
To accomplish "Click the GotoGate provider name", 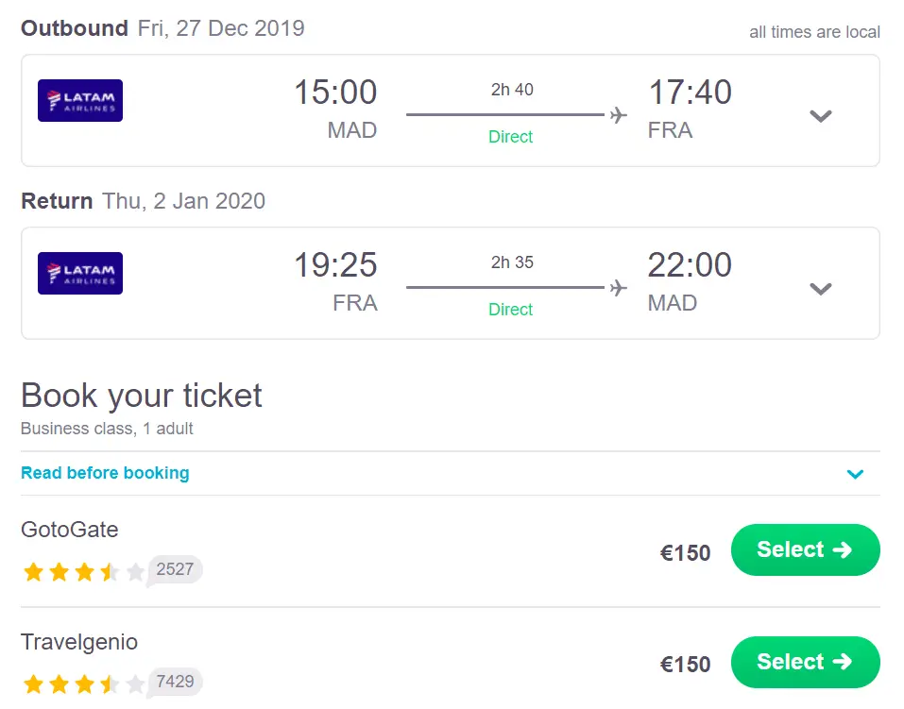I will 70,530.
